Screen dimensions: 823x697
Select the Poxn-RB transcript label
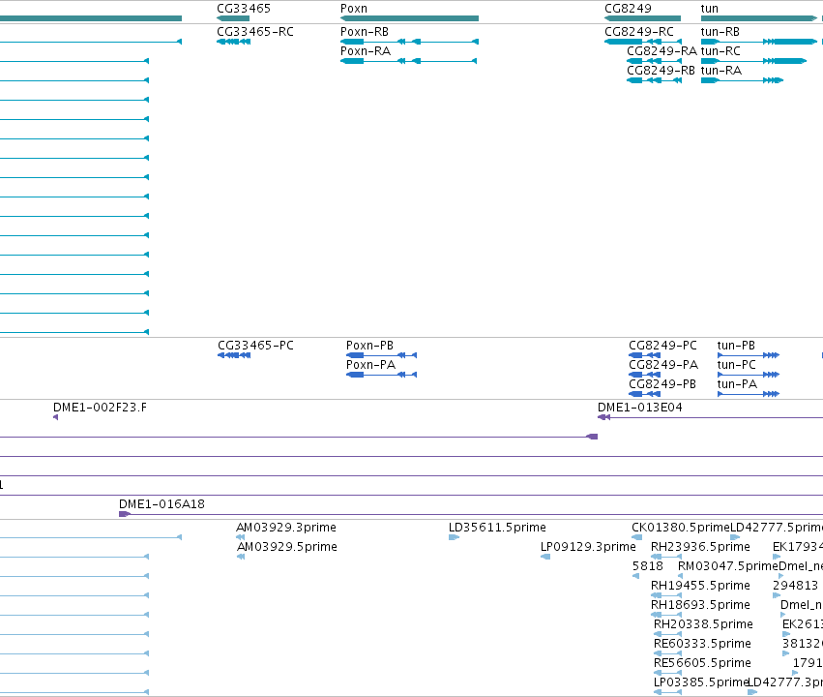click(x=365, y=32)
